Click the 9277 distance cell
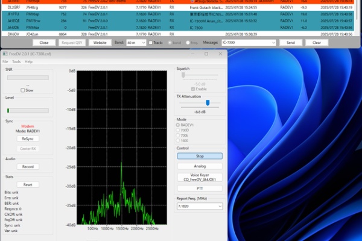 [x=63, y=7]
